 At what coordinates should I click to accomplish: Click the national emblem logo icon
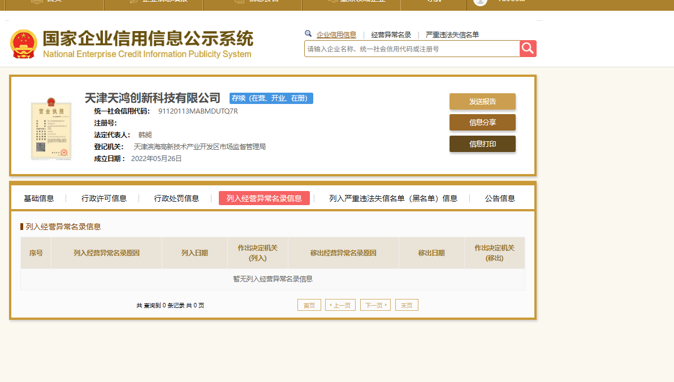[x=24, y=44]
